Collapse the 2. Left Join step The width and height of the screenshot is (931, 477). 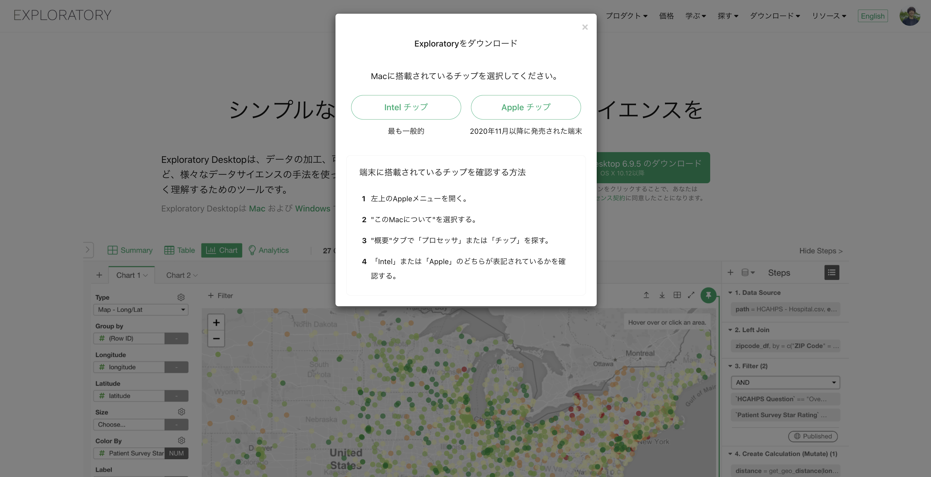coord(730,330)
